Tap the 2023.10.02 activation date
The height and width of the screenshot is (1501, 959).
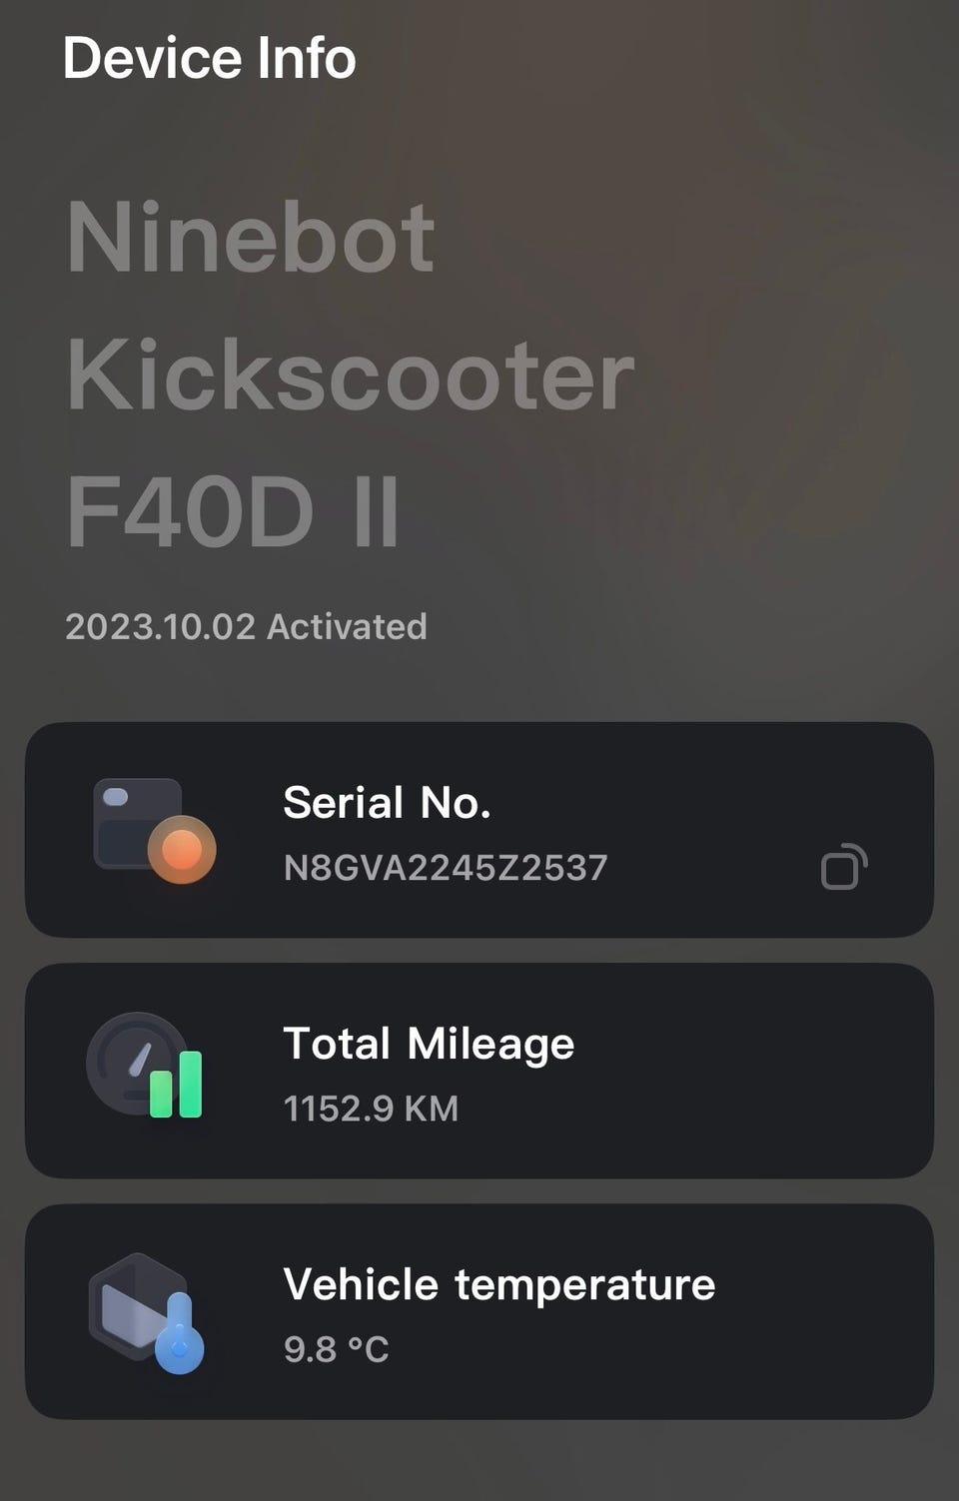click(160, 627)
